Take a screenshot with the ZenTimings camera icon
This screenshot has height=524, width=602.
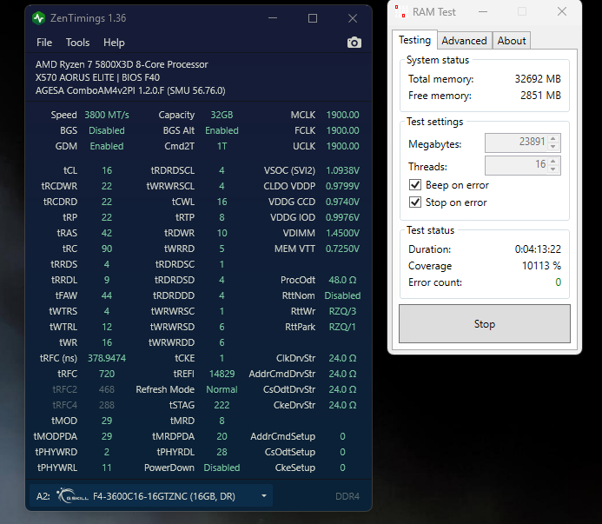[x=354, y=43]
